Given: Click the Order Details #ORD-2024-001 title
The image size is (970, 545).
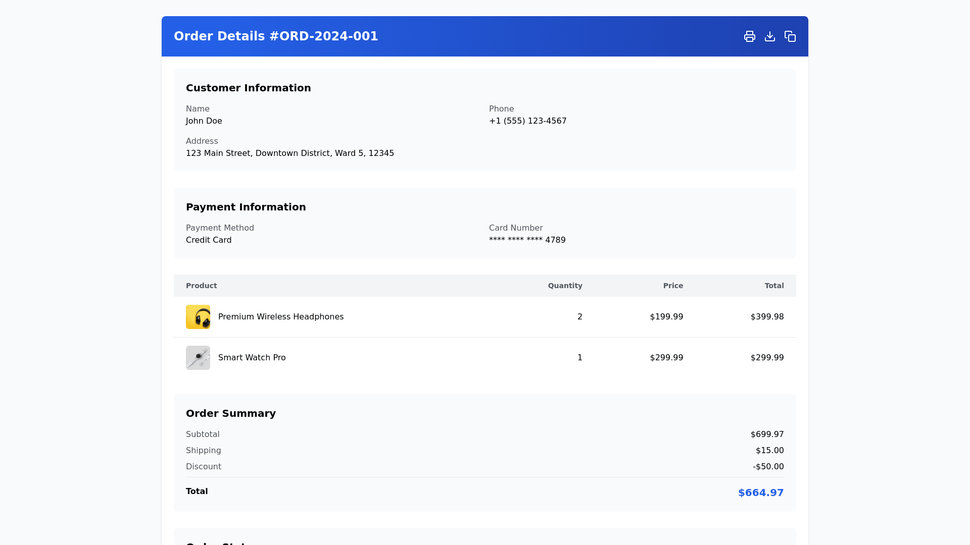Looking at the screenshot, I should (276, 36).
